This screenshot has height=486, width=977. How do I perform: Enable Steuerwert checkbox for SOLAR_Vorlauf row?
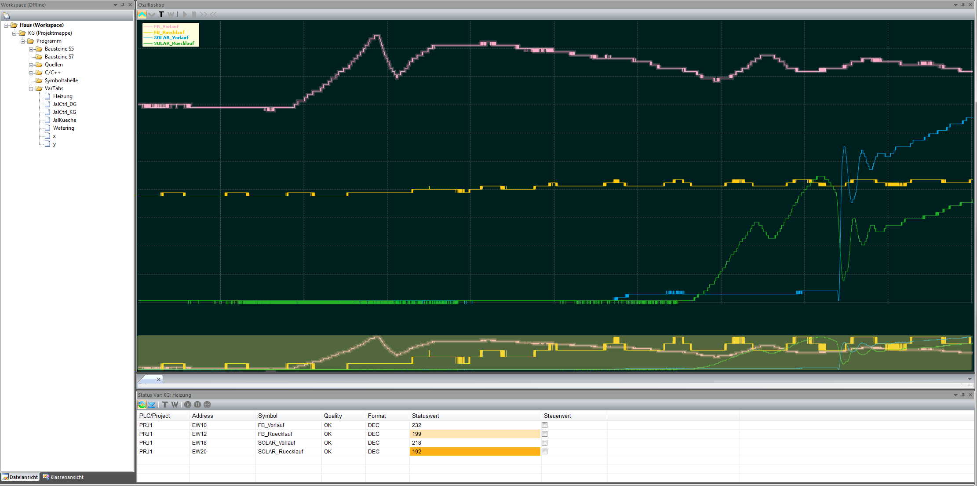pos(544,443)
